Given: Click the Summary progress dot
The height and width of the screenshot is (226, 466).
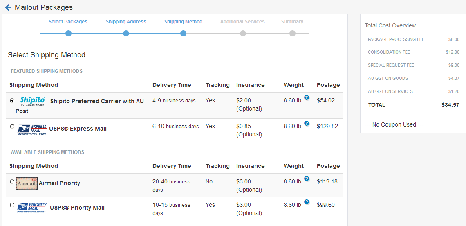Looking at the screenshot, I should coord(292,33).
